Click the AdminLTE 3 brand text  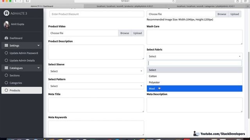(19, 13)
